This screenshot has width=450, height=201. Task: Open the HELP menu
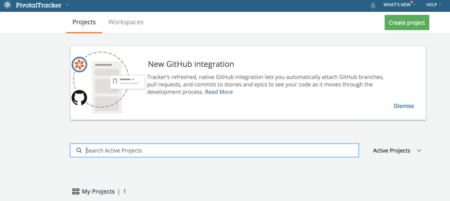433,5
